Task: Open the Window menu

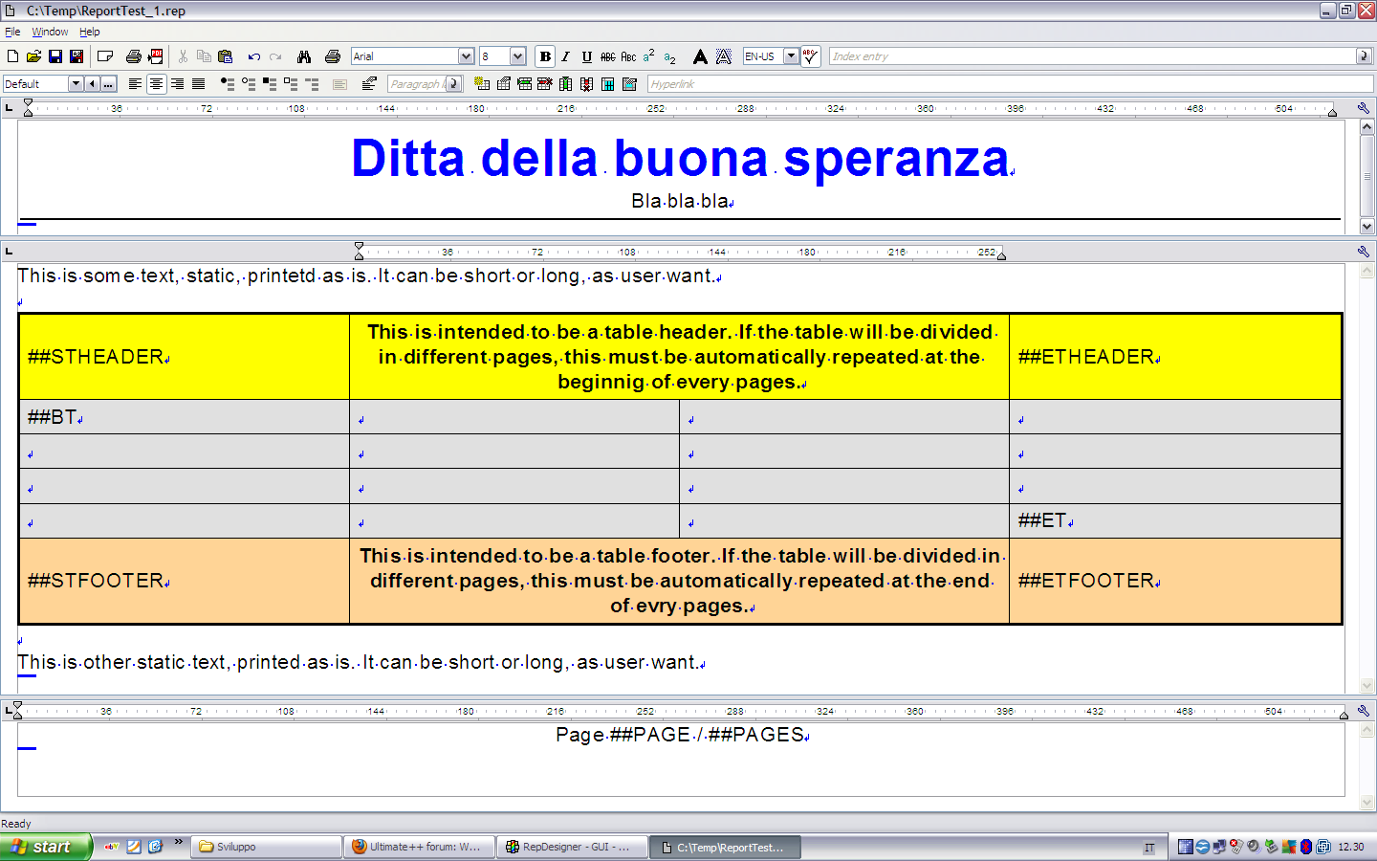Action: [x=50, y=32]
